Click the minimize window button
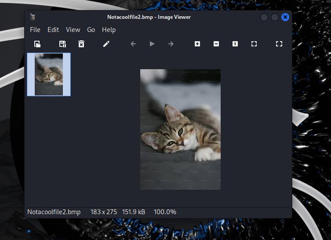331x240 pixels. click(264, 17)
